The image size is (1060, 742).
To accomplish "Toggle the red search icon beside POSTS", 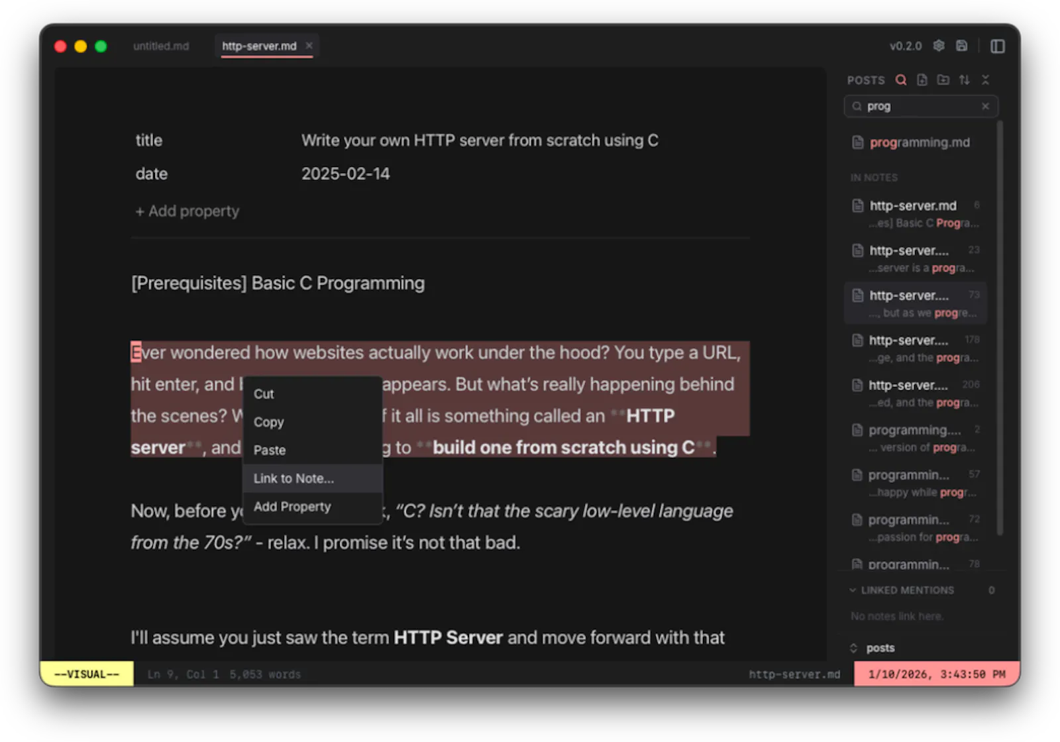I will click(901, 80).
